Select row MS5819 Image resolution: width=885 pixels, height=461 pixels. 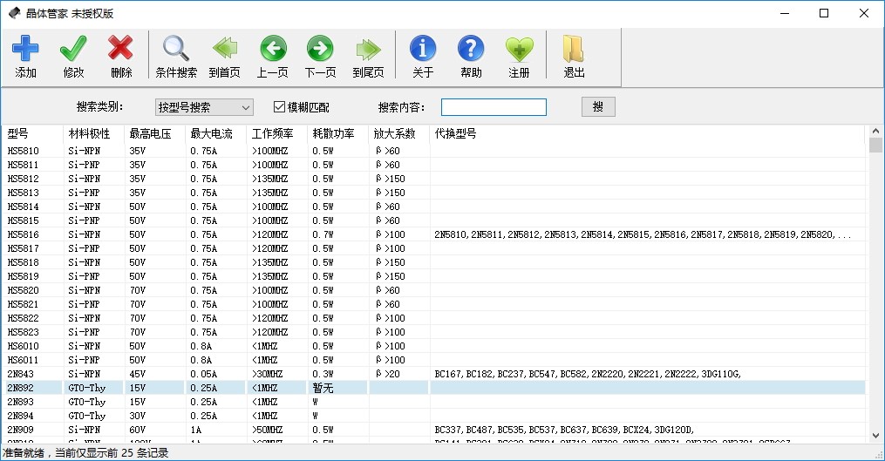tap(433, 276)
